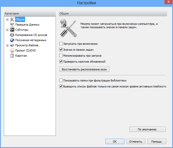Enable Минимизировать при запуске checkbox
The width and height of the screenshot is (173, 148).
click(61, 56)
